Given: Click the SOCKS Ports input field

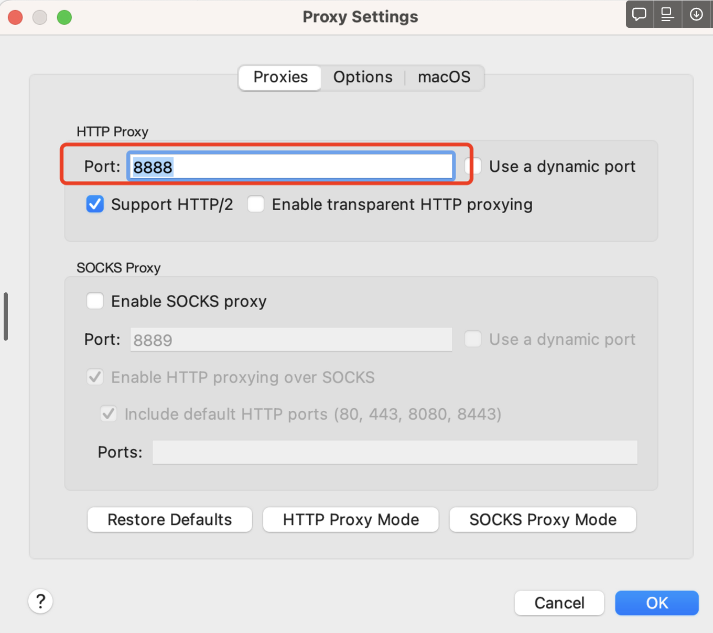Looking at the screenshot, I should pos(394,452).
